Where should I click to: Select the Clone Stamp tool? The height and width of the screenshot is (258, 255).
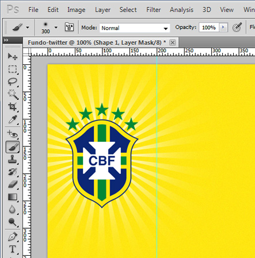click(13, 159)
